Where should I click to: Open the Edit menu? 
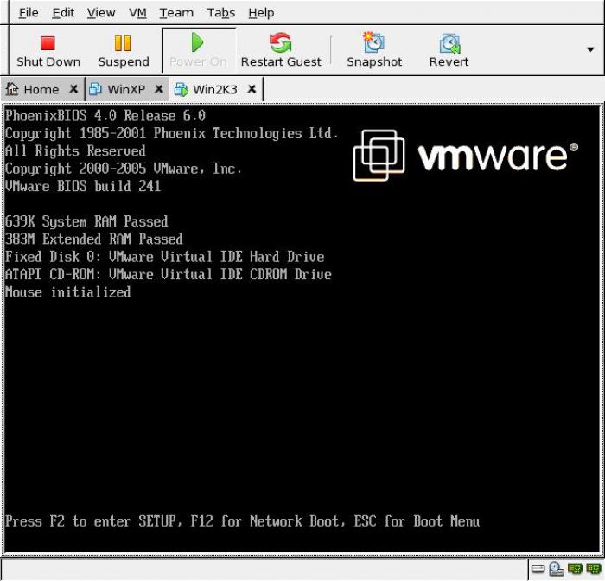pos(63,13)
